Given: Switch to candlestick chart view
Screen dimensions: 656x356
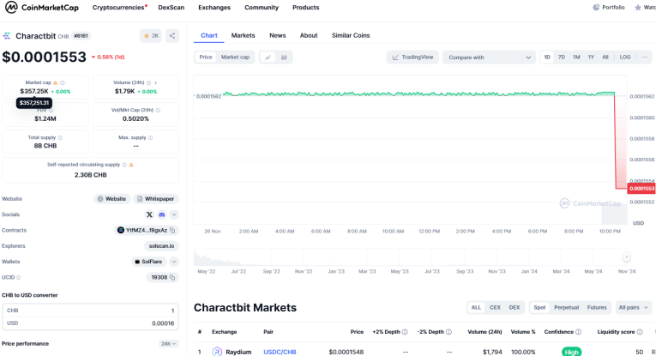Looking at the screenshot, I should click(284, 57).
